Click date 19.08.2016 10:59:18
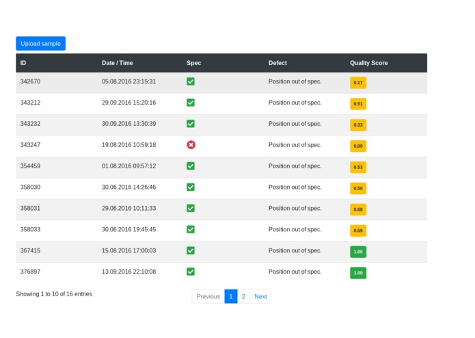The width and height of the screenshot is (475, 338). [x=128, y=145]
